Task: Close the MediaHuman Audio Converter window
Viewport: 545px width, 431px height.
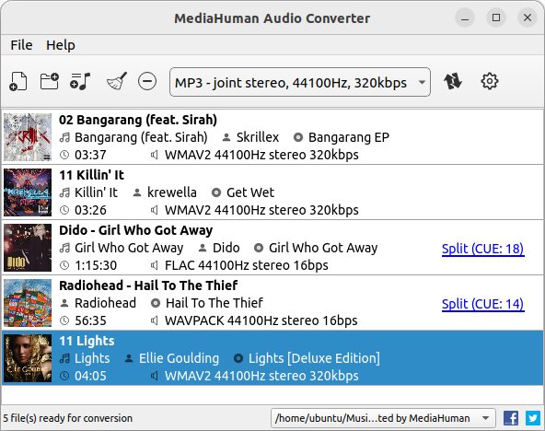Action: 528,17
